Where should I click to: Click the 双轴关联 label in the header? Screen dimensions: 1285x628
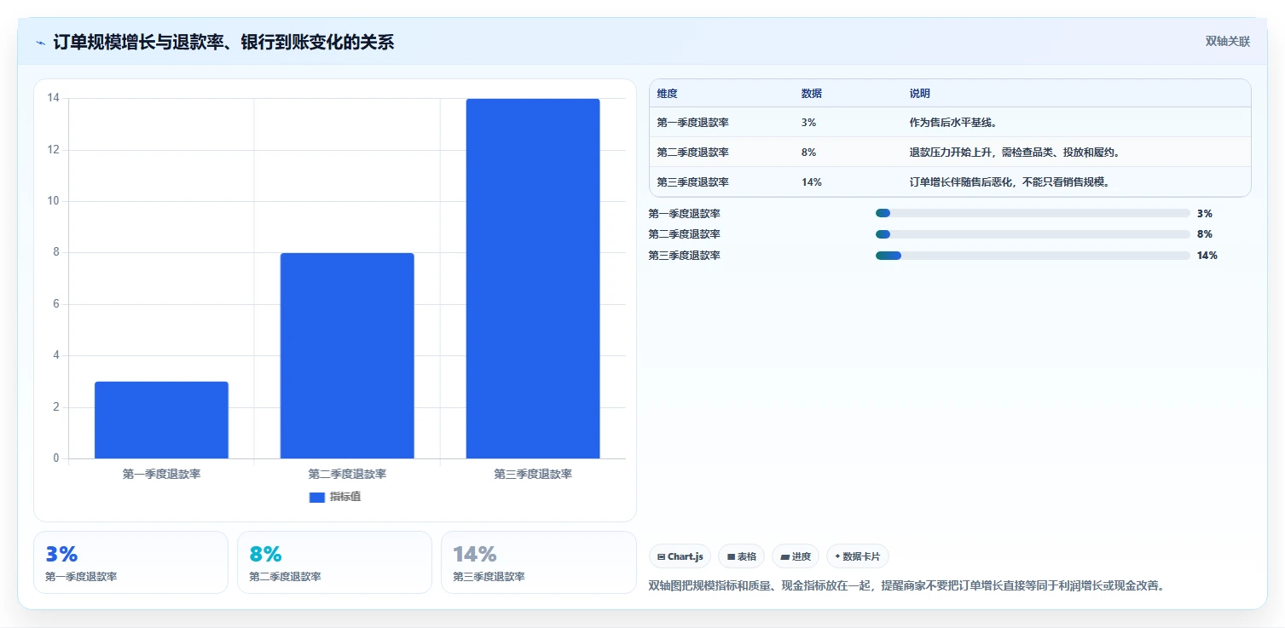coord(1228,42)
